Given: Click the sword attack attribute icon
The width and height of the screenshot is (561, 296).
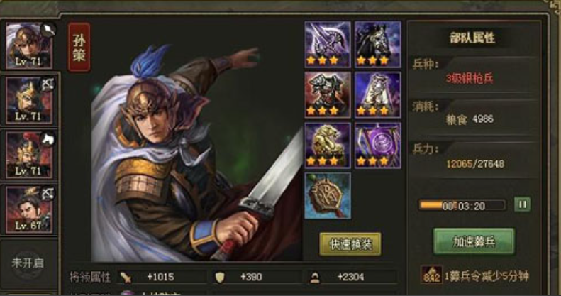Looking at the screenshot, I should [x=126, y=278].
